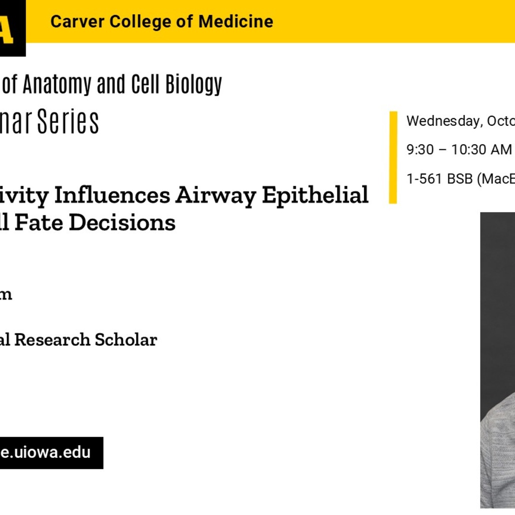
Task: Click the "Carver College of Medicine" header
Action: point(162,22)
